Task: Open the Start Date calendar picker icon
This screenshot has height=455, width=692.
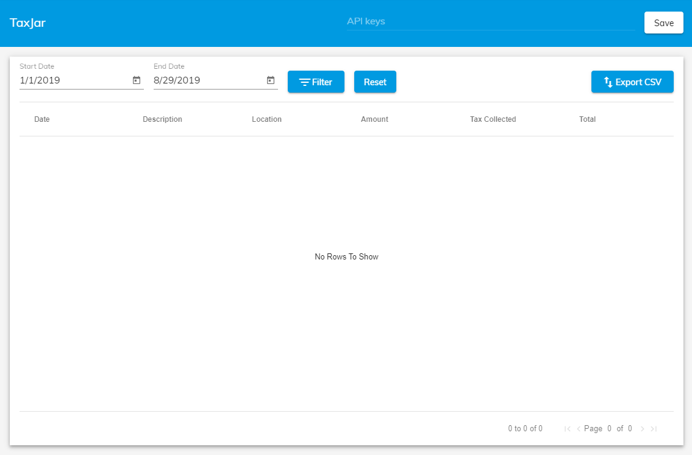Action: pos(137,80)
